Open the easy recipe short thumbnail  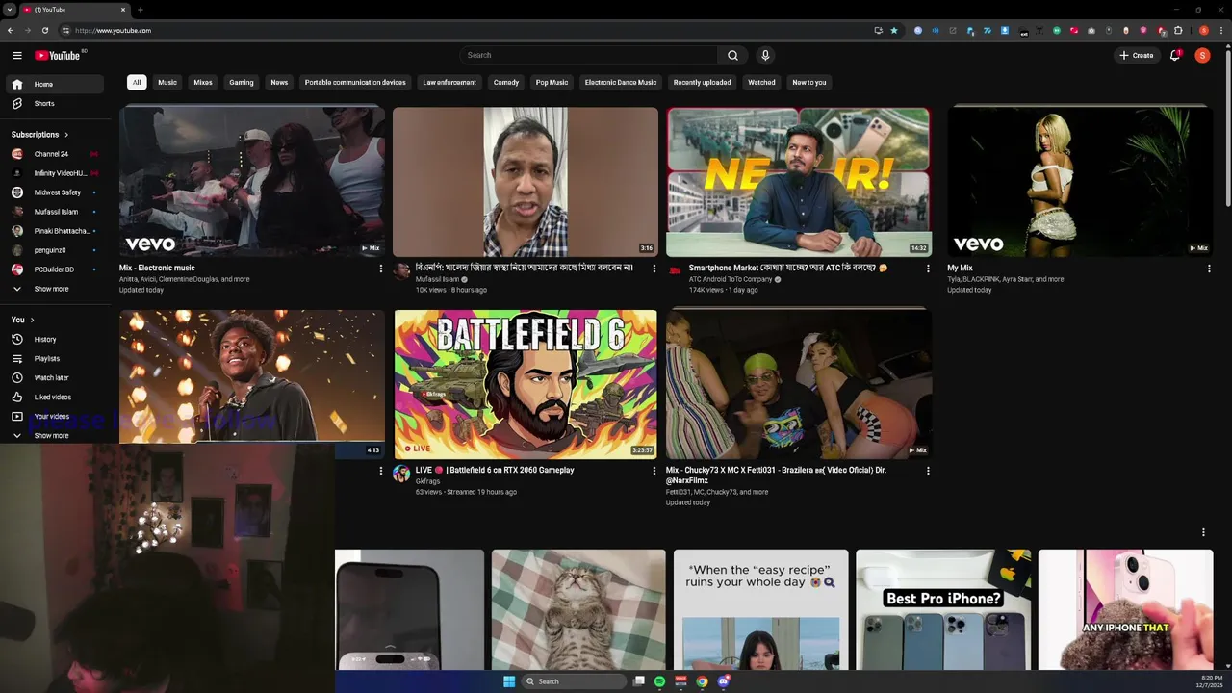(x=760, y=609)
